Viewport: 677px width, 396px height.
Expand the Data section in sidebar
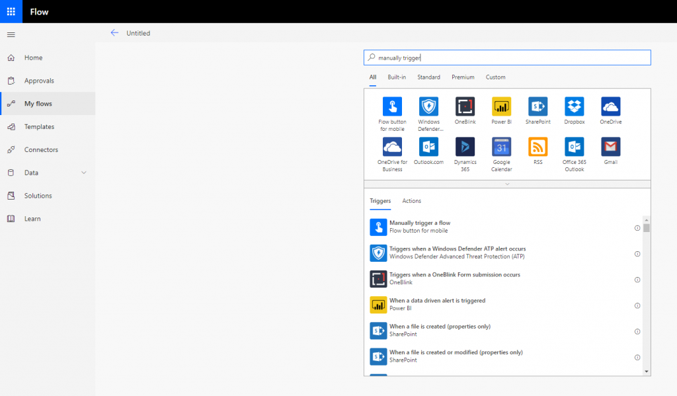click(x=83, y=173)
